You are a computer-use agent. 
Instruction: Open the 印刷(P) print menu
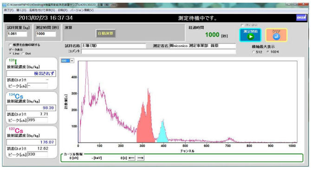click(63, 10)
